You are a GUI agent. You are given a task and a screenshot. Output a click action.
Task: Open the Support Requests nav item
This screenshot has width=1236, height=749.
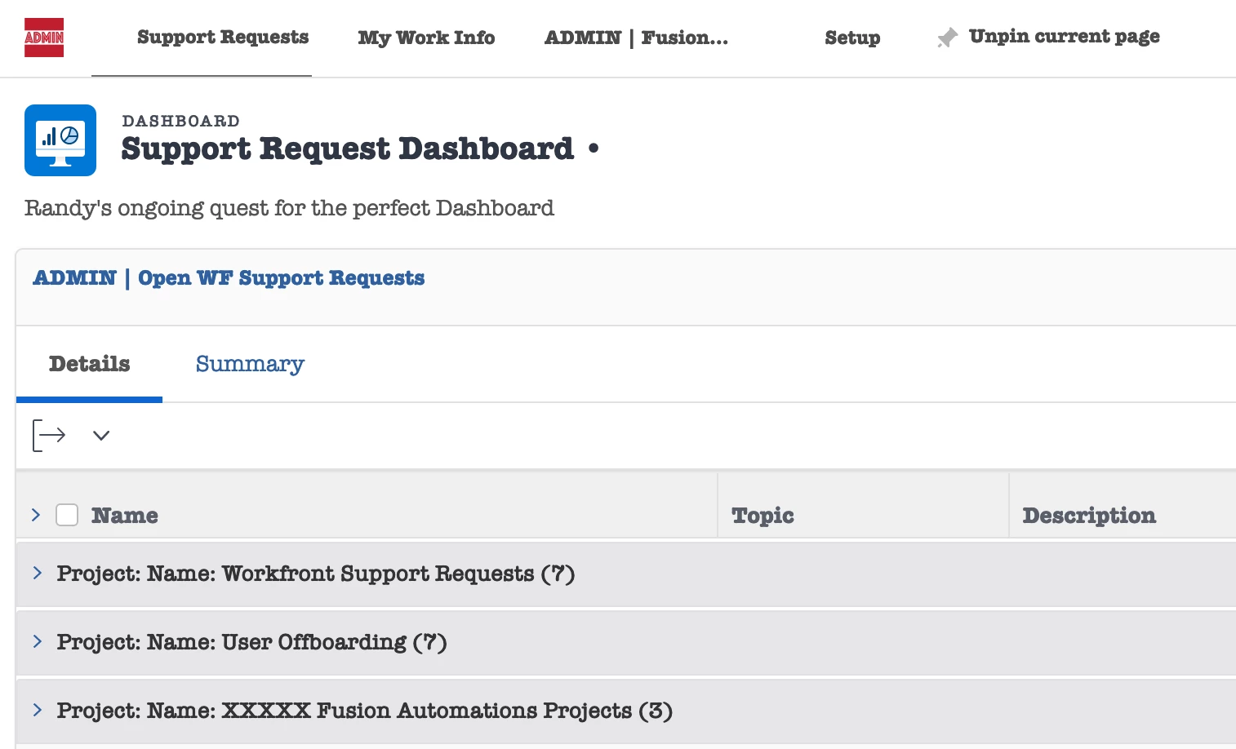(x=223, y=38)
